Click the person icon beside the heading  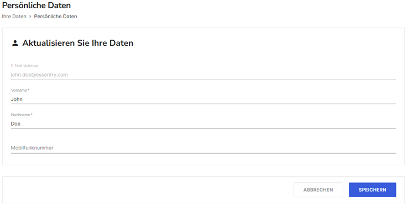(x=15, y=43)
